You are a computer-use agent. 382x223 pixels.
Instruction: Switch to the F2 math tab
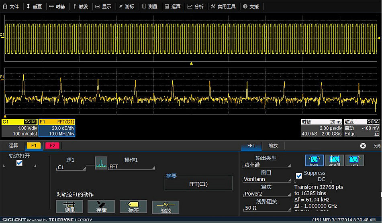tap(53, 146)
